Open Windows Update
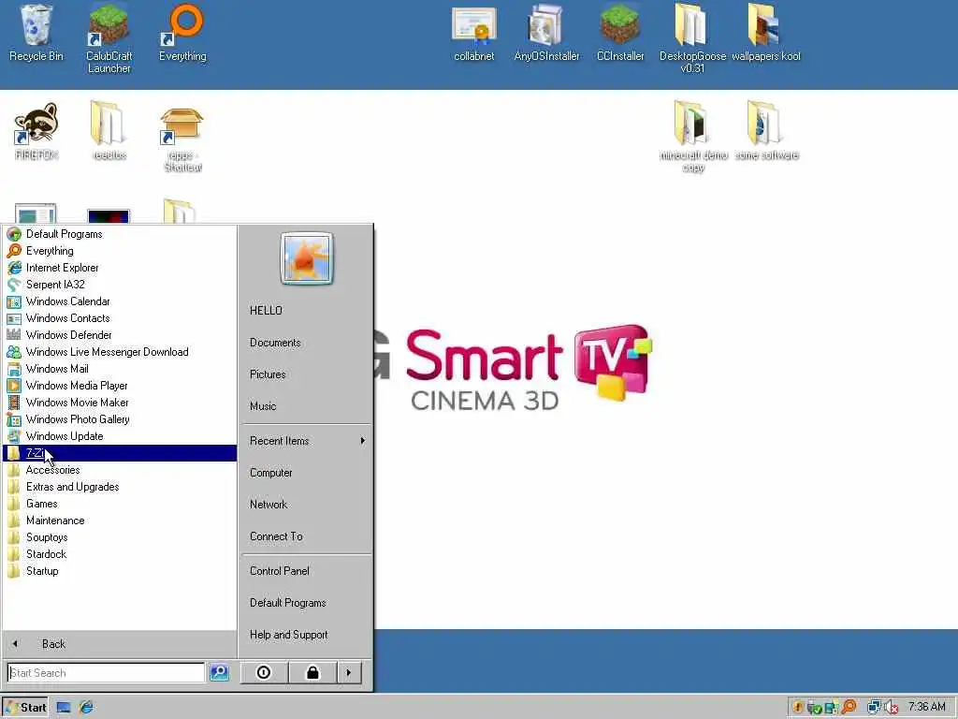The width and height of the screenshot is (958, 719). coord(120,436)
